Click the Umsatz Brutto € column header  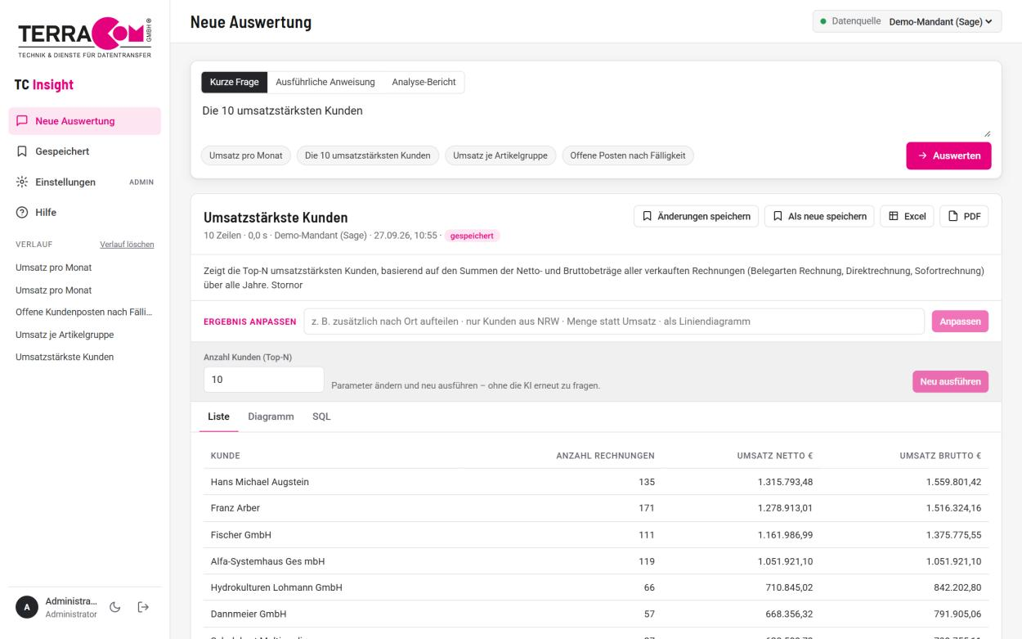point(939,456)
